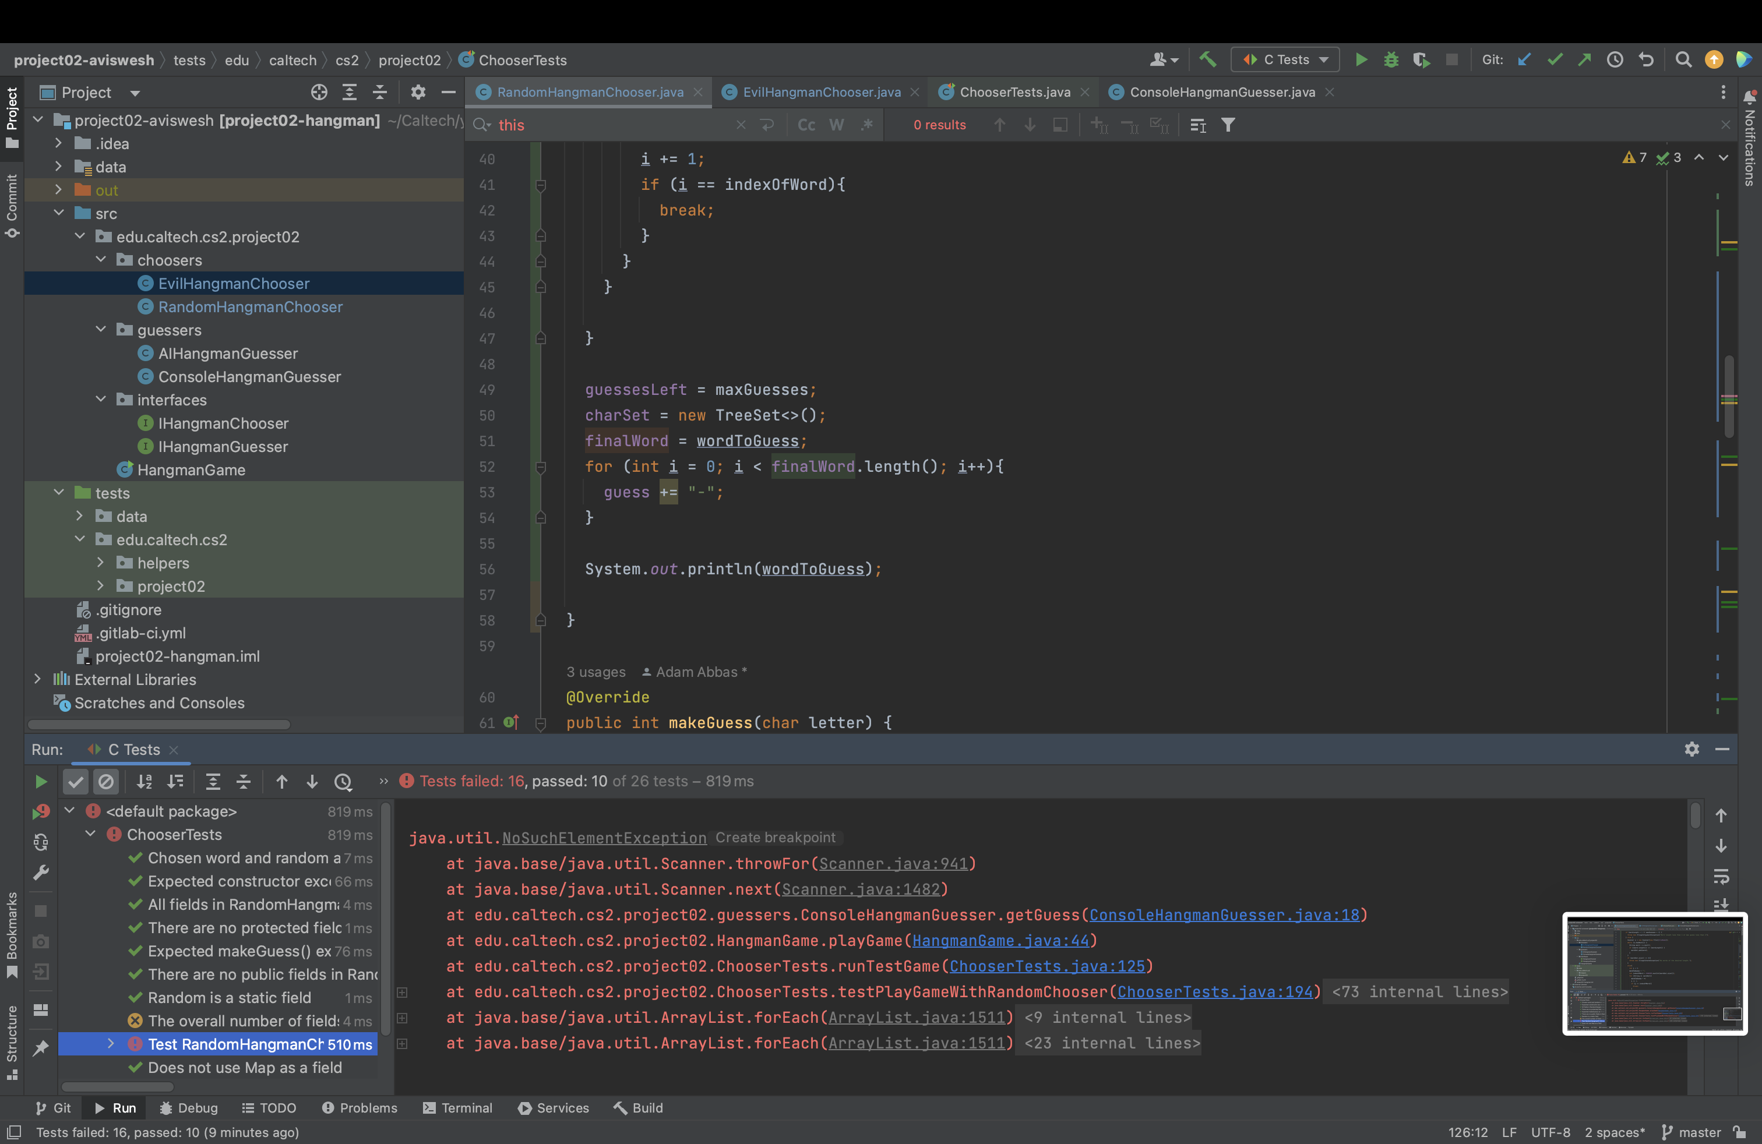Expand the out folder in the project tree
Viewport: 1762px width, 1144px height.
[58, 190]
